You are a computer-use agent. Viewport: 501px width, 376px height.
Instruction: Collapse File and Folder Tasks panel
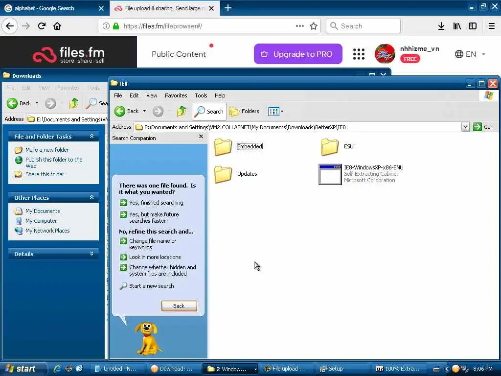click(91, 136)
